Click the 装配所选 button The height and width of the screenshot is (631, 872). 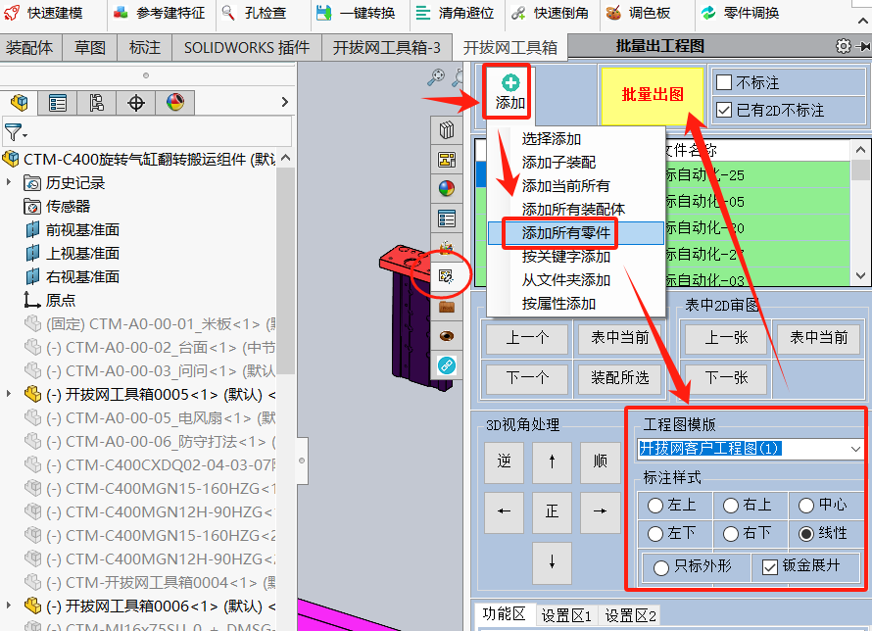[x=619, y=378]
